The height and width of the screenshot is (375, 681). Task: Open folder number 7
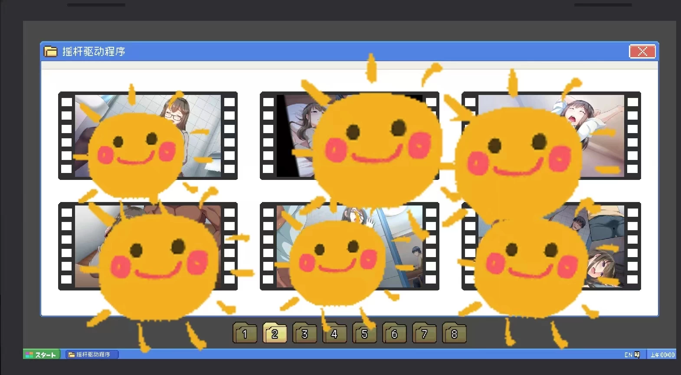[425, 333]
